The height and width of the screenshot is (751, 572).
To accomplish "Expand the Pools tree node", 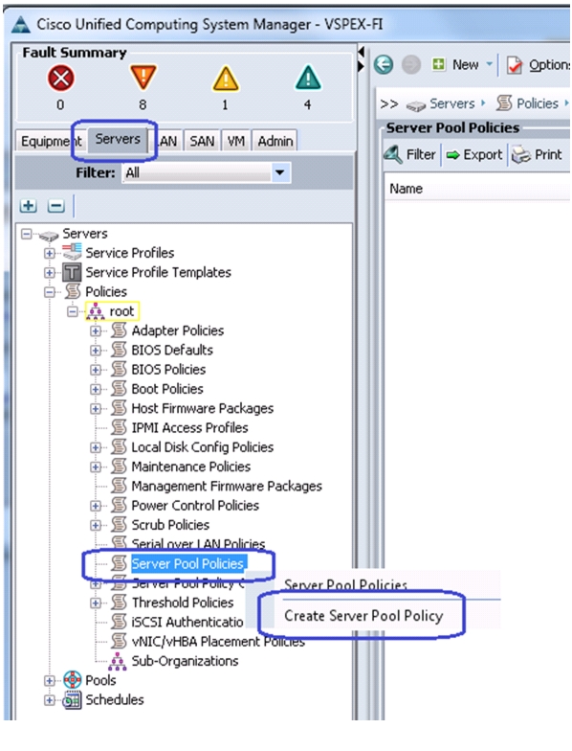I will click(x=50, y=680).
